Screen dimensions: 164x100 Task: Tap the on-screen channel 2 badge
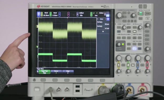pyautogui.click(x=50, y=14)
